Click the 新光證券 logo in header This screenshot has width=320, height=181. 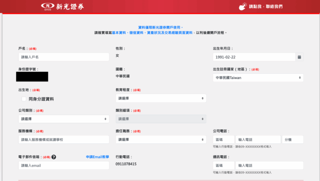(x=62, y=6)
